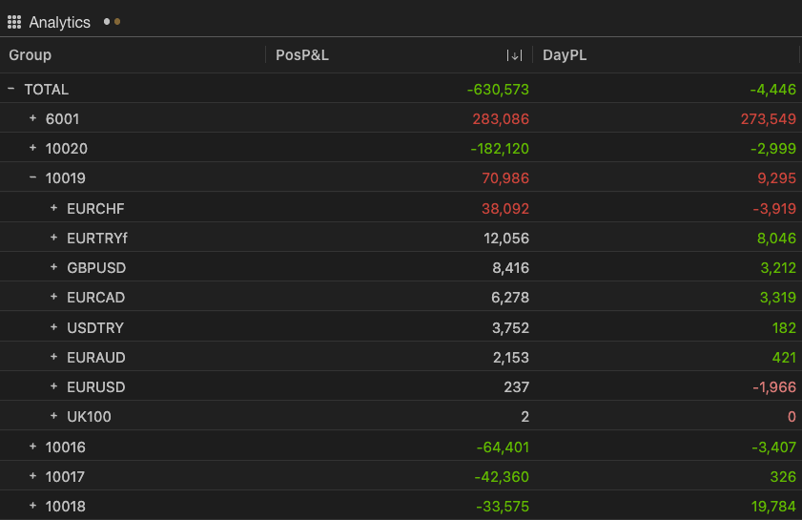This screenshot has height=520, width=802.
Task: Click 10017 PosP&L value -42,360
Action: [x=502, y=477]
